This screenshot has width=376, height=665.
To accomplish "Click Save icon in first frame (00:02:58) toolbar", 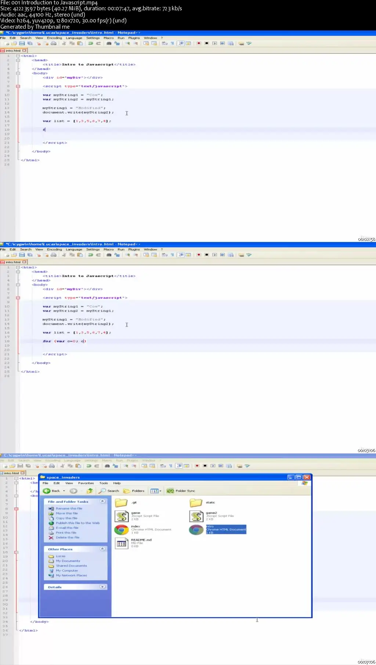I will coord(22,43).
